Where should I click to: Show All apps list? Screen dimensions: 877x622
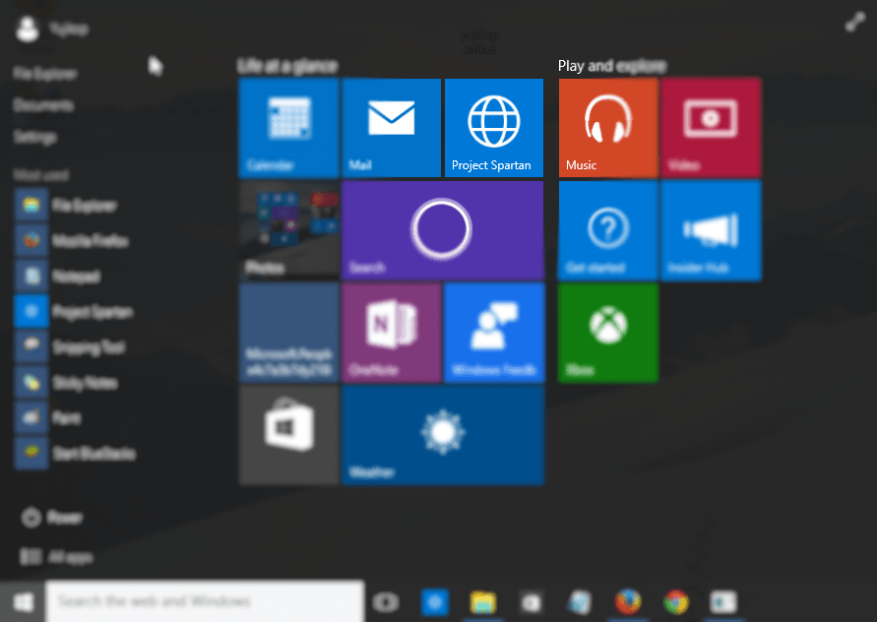point(56,557)
